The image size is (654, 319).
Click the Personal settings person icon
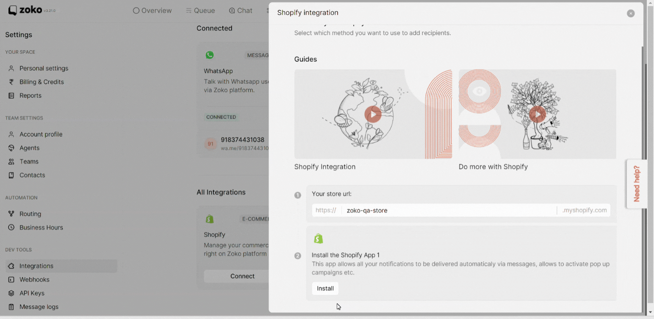[x=11, y=68]
